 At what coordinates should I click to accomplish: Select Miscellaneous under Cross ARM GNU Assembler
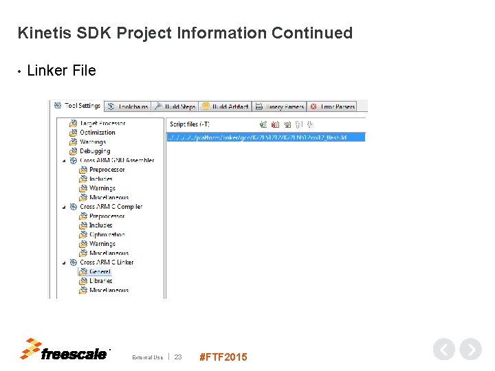tap(104, 197)
